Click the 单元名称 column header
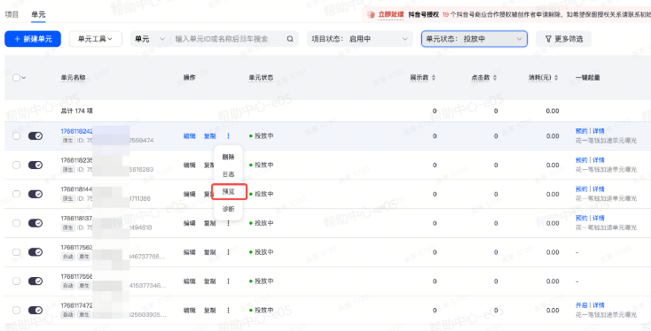The width and height of the screenshot is (651, 331). click(x=73, y=78)
